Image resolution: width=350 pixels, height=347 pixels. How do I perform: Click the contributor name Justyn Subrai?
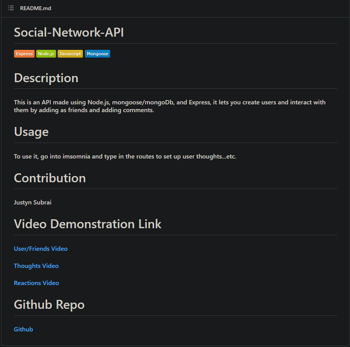point(33,202)
